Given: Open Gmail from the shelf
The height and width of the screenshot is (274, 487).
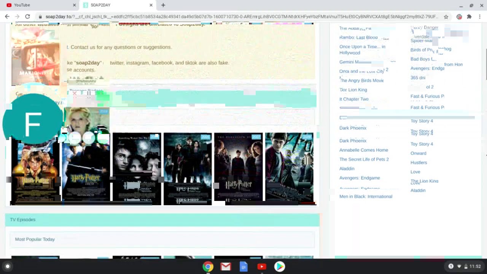Looking at the screenshot, I should pos(226,266).
